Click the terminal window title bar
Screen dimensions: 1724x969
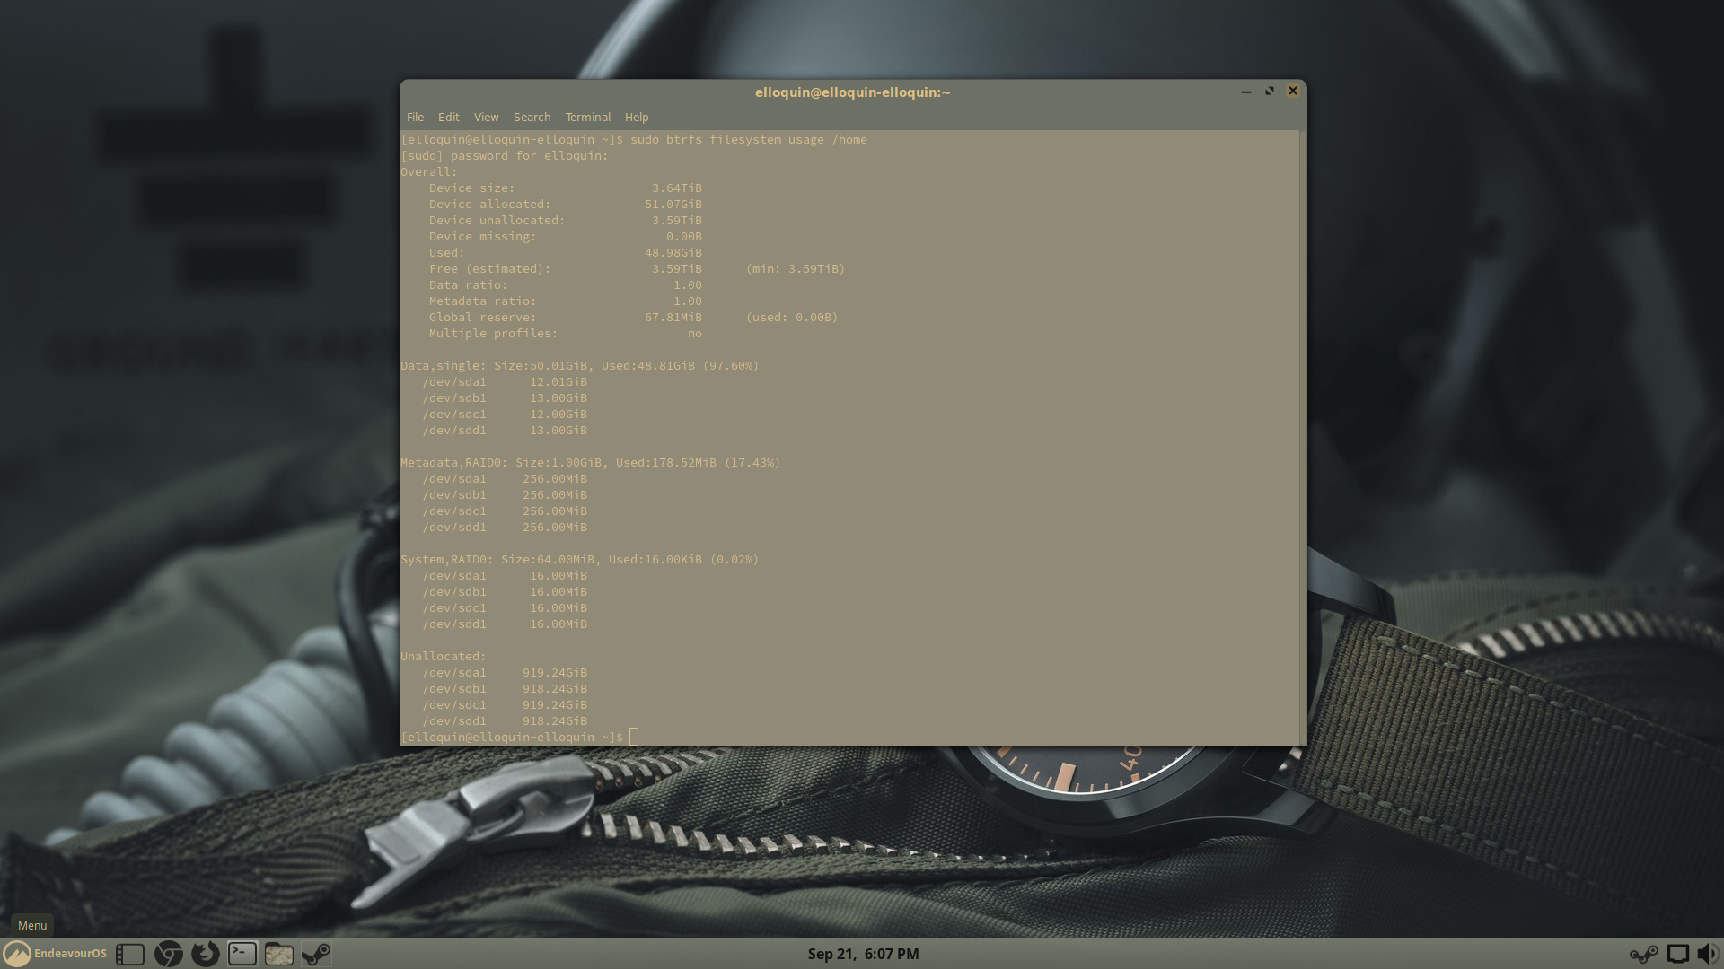click(852, 92)
